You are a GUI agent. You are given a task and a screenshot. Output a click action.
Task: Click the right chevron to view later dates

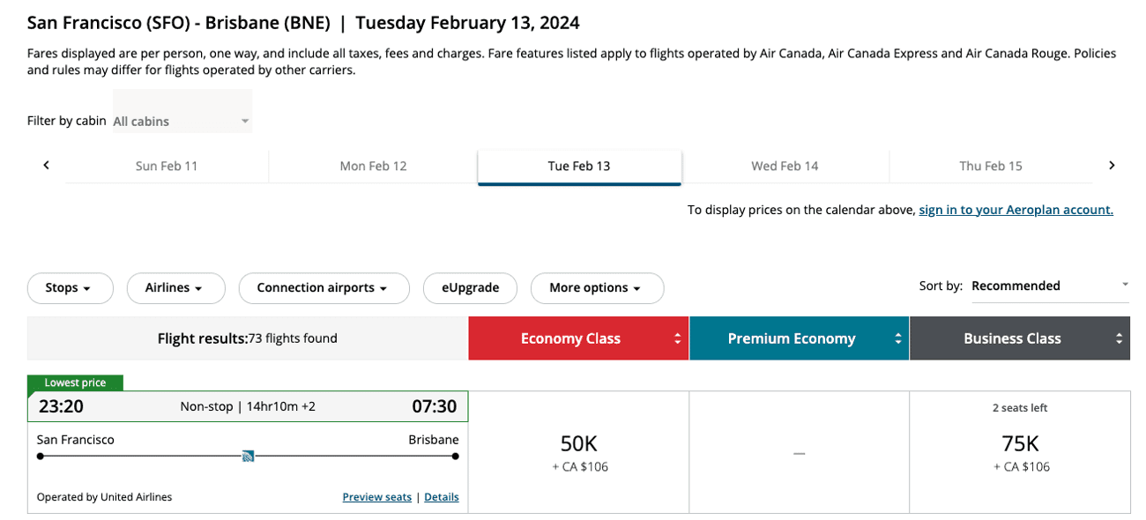click(x=1112, y=165)
